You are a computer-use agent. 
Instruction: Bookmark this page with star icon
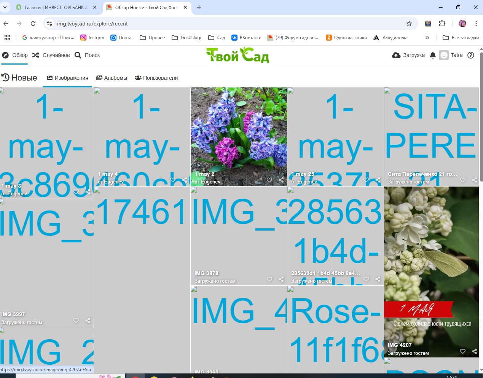point(409,24)
